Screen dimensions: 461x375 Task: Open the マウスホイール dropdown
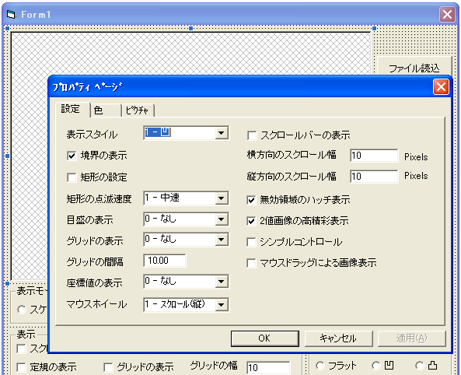tap(222, 305)
